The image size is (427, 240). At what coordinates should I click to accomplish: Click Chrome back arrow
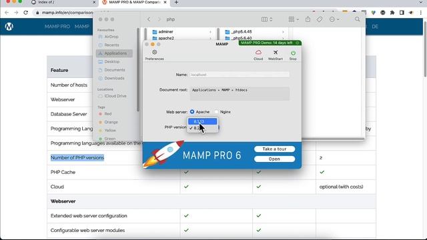click(x=7, y=13)
